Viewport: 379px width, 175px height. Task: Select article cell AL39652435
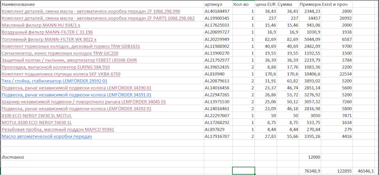tap(218, 67)
